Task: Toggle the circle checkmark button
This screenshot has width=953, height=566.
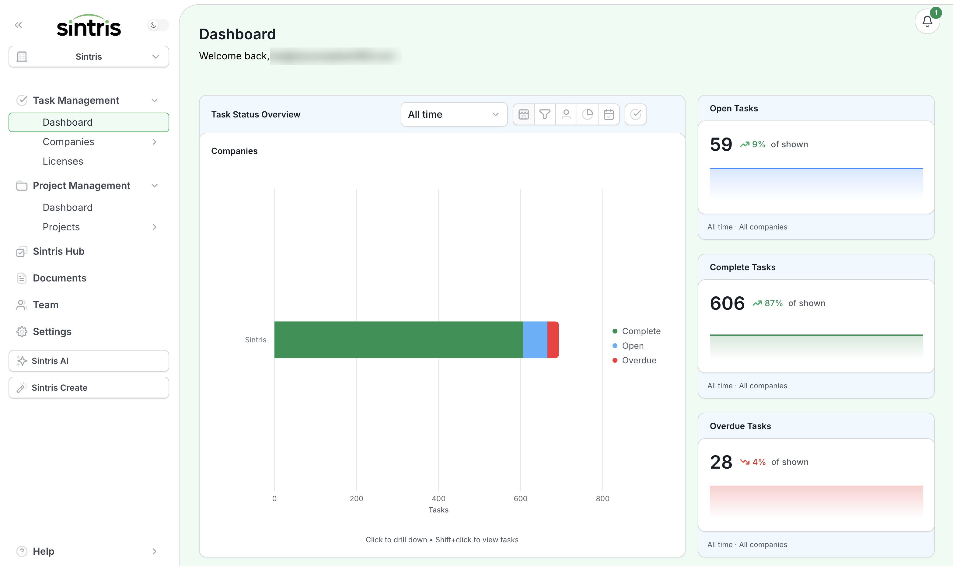Action: pos(636,114)
